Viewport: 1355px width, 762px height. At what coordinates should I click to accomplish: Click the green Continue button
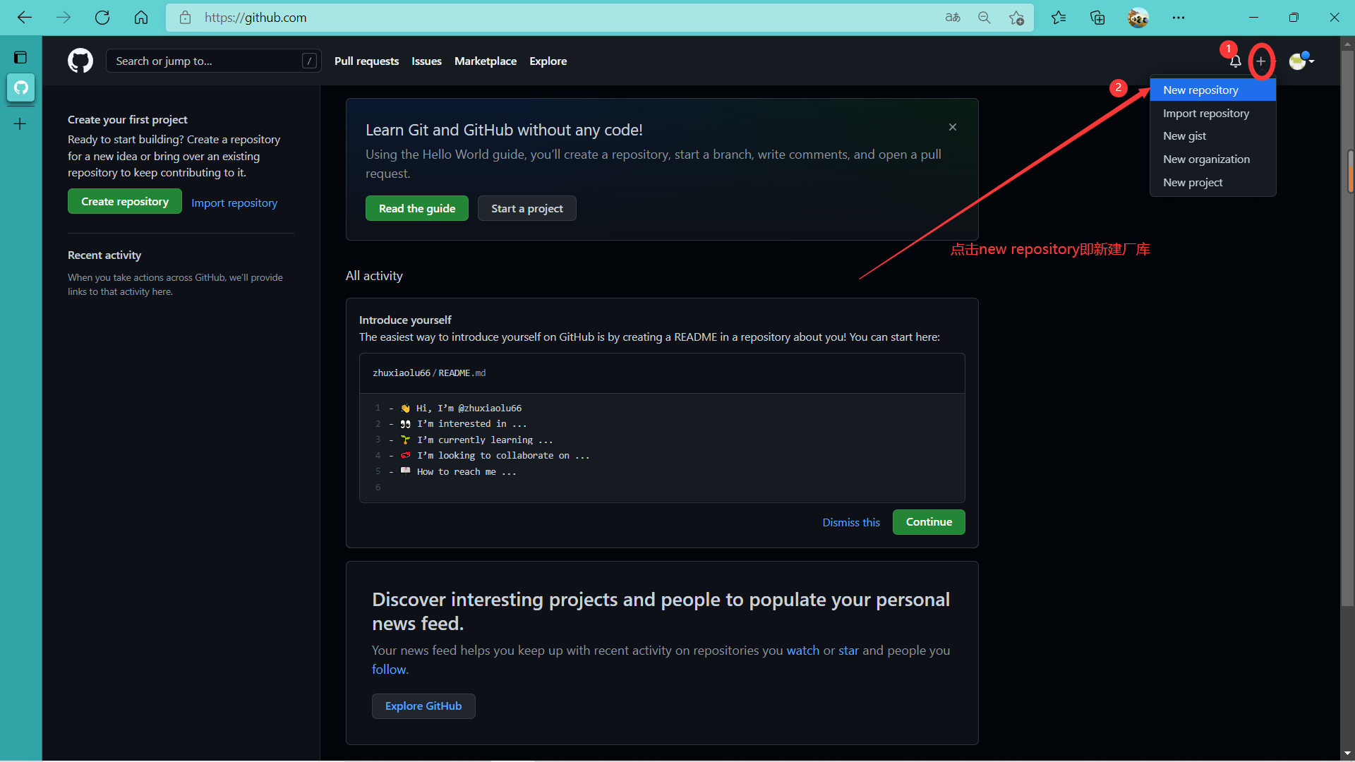click(929, 522)
